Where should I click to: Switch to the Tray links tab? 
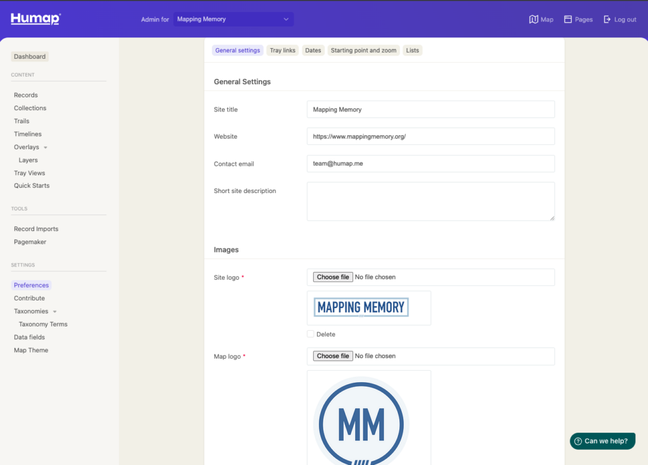click(x=282, y=51)
